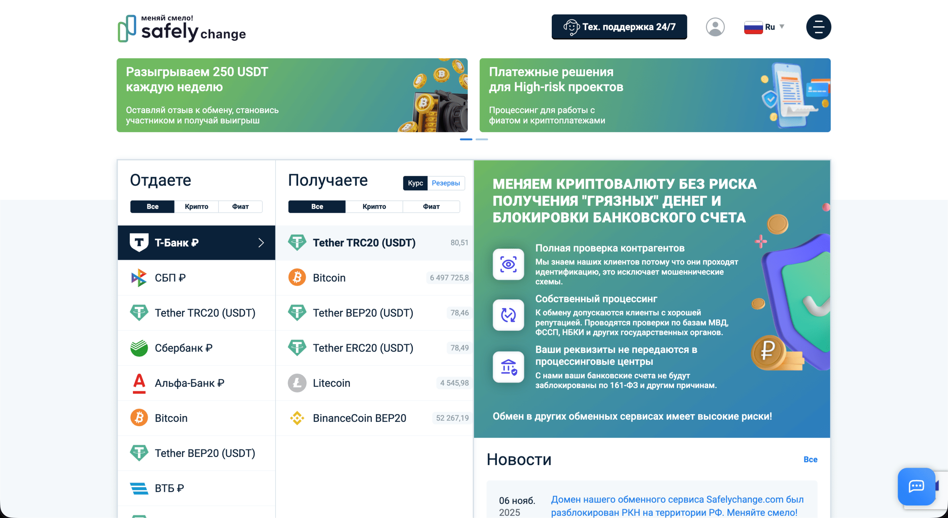
Task: Click Bitcoin icon in Получаете list
Action: coord(297,277)
